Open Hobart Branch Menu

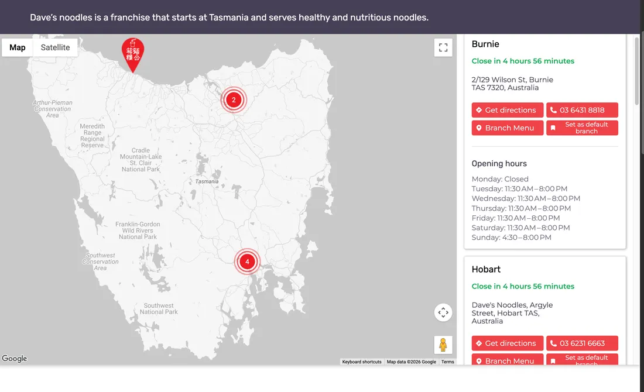coord(507,360)
